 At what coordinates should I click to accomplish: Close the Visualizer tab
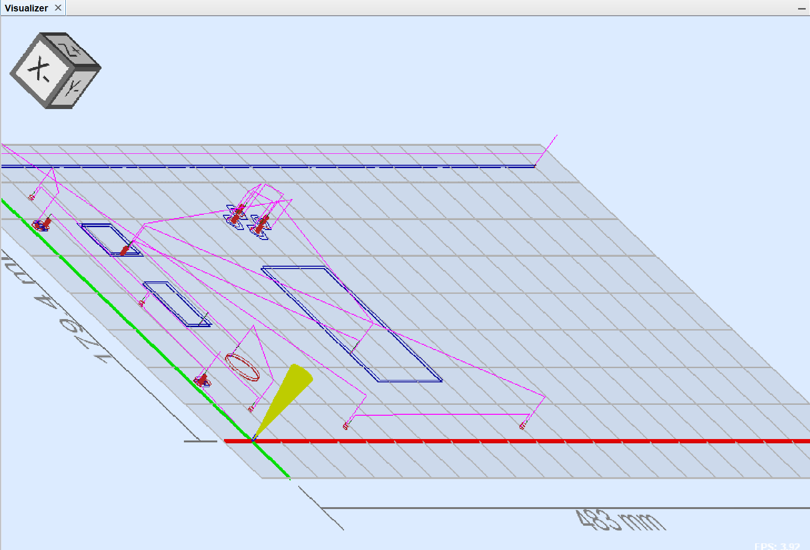coord(58,8)
